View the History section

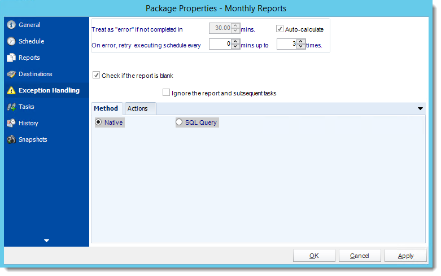46,123
